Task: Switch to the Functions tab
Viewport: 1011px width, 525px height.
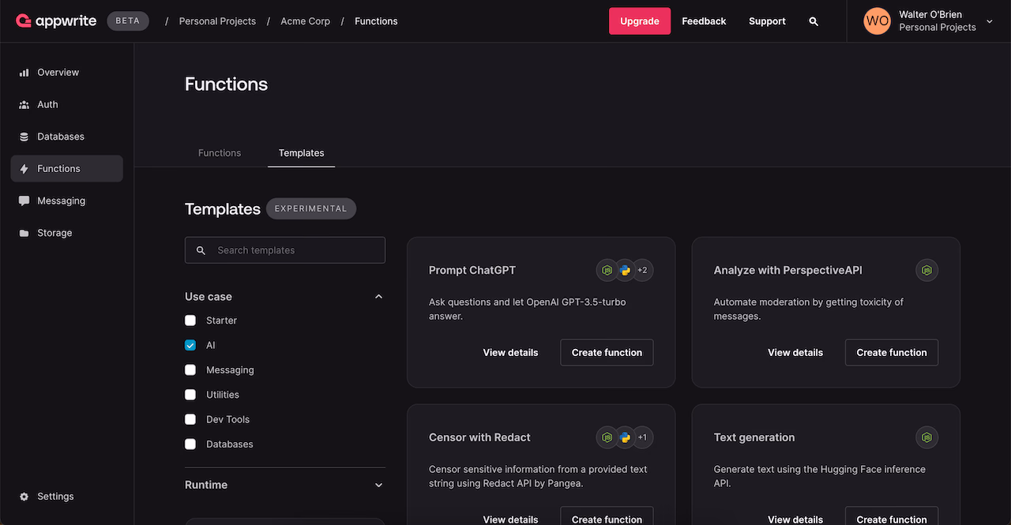Action: click(220, 153)
